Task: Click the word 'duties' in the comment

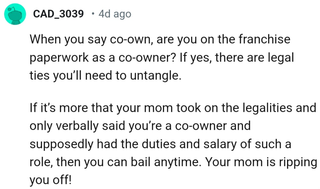Action: point(159,144)
